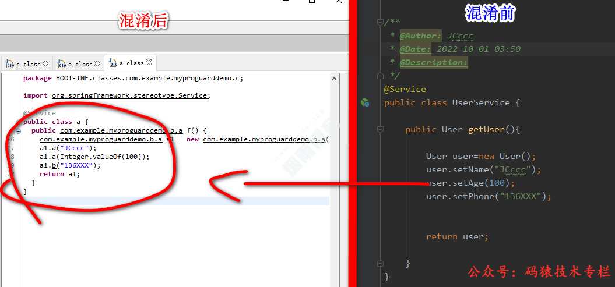The width and height of the screenshot is (615, 287).
Task: Close the middle a.class tab
Action: [97, 63]
